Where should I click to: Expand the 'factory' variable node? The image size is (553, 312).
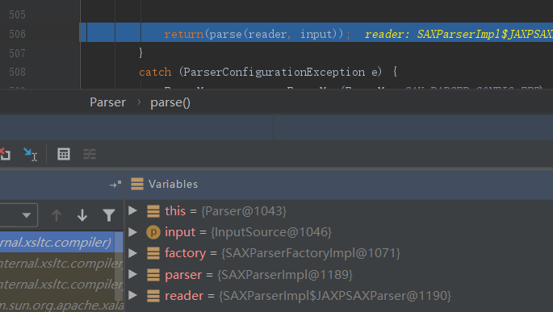pyautogui.click(x=132, y=253)
